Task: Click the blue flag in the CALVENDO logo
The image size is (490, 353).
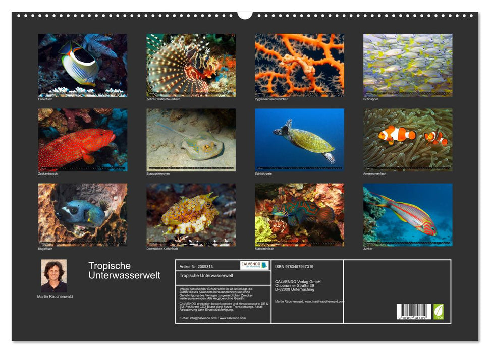Action: (x=264, y=265)
